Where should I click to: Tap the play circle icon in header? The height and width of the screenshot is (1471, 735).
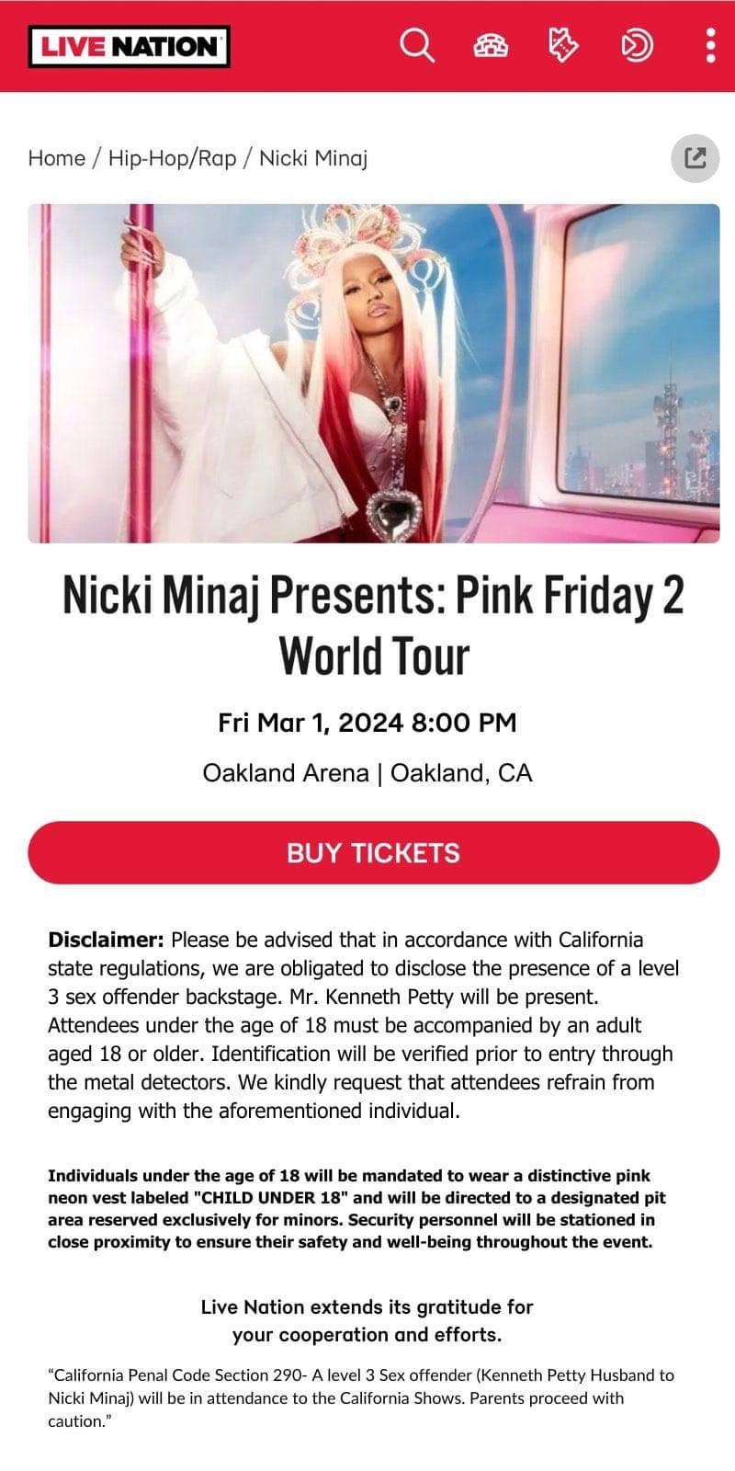pos(637,45)
